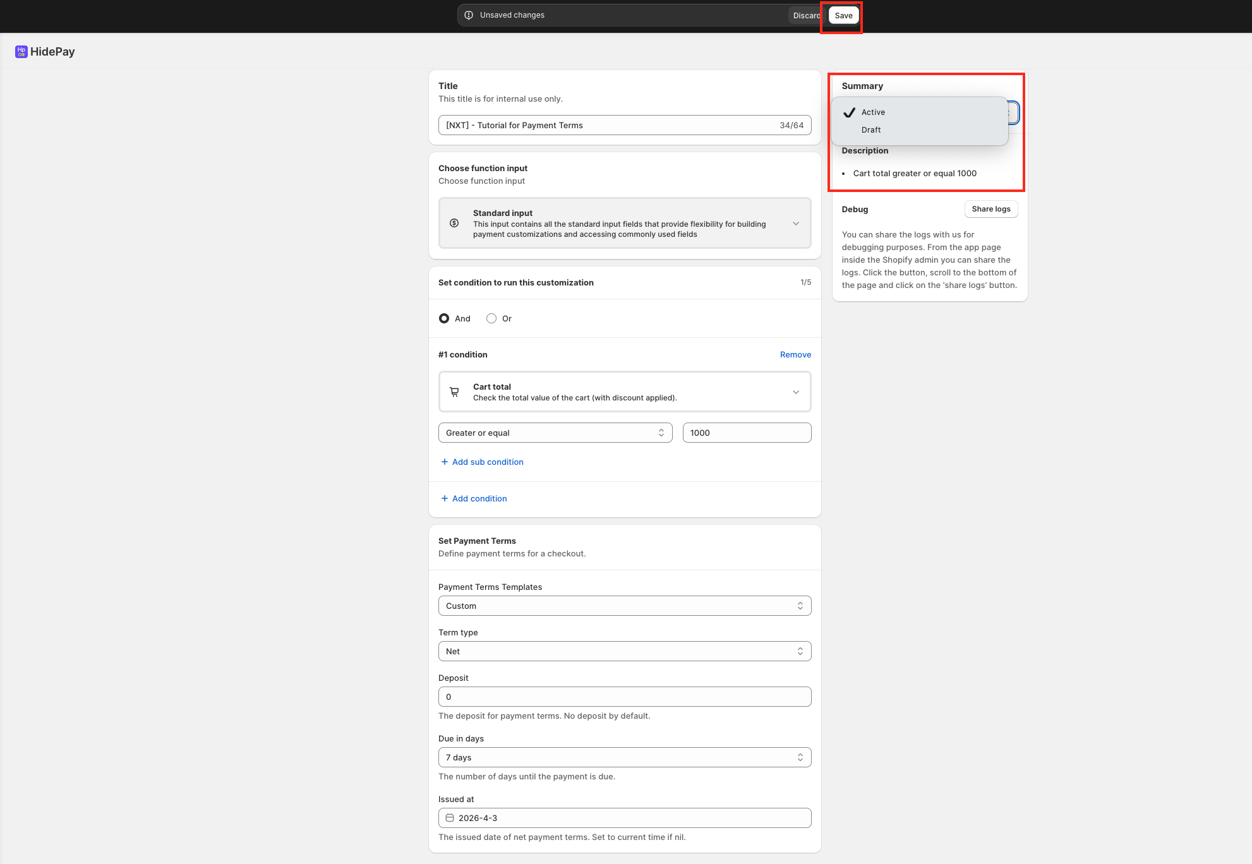Click the checkmark next to Active
The image size is (1252, 864).
tap(850, 112)
